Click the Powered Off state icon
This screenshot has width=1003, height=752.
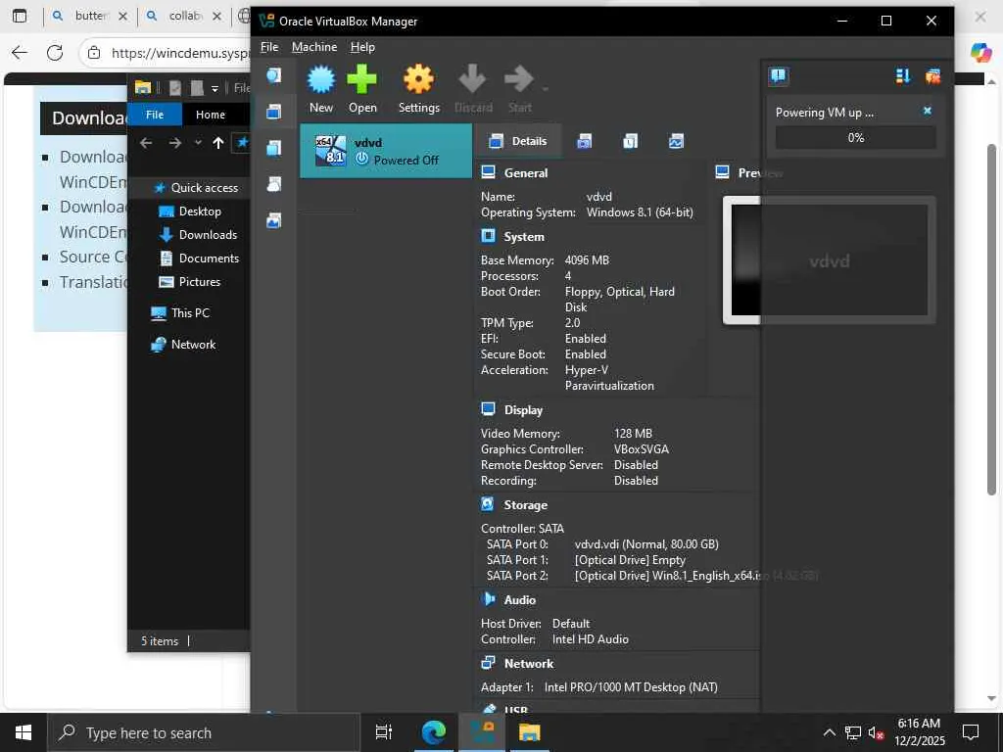click(x=362, y=160)
